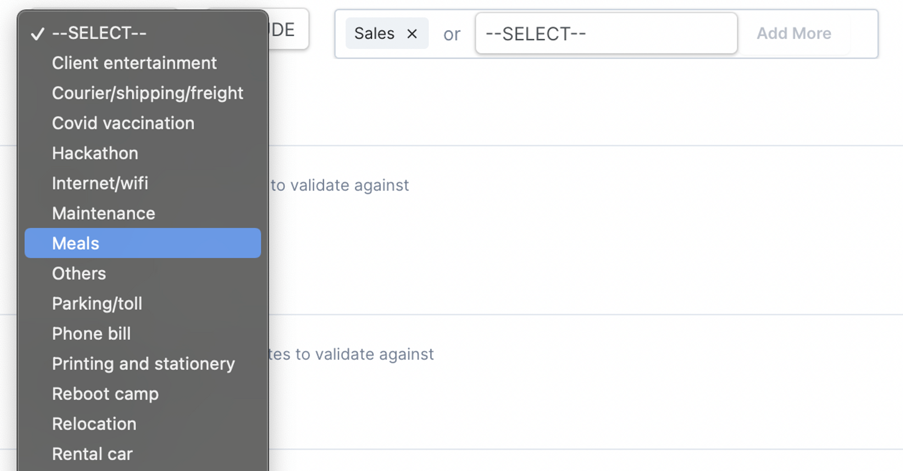Select Phone bill option

click(x=143, y=333)
